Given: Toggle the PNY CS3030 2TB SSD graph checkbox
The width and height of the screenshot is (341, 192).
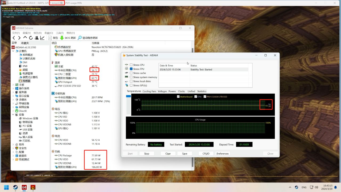Looking at the screenshot, I should pos(205,97).
